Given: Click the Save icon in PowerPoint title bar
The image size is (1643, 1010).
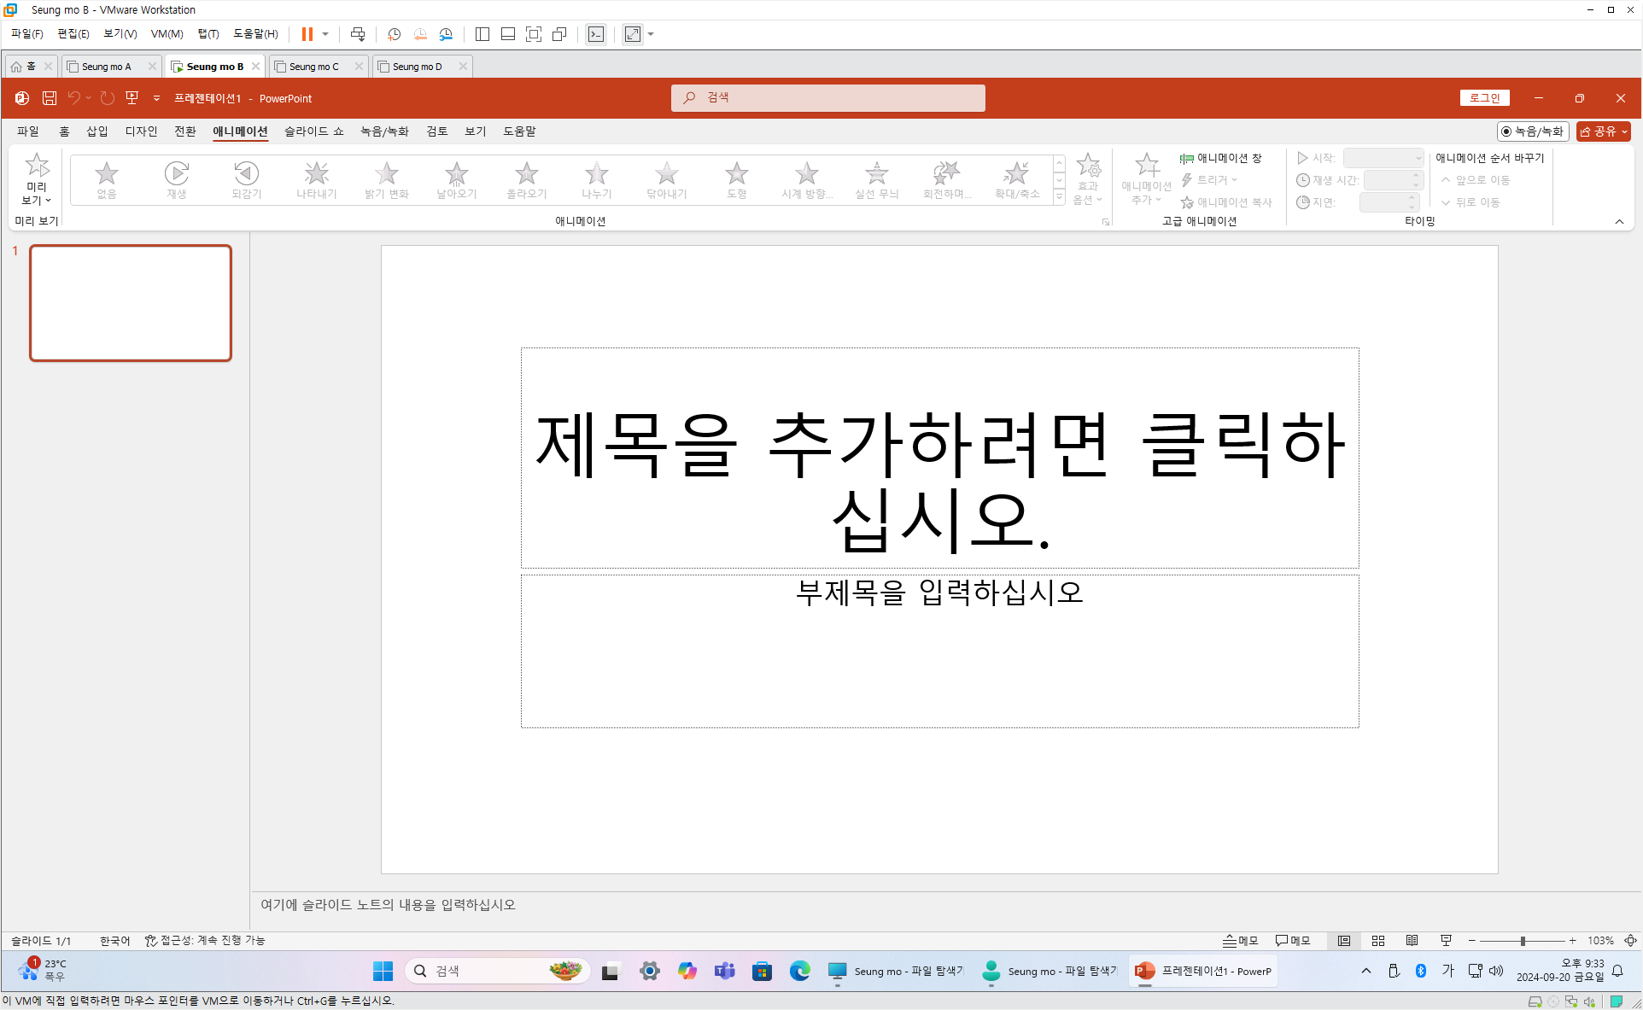Looking at the screenshot, I should (x=50, y=98).
